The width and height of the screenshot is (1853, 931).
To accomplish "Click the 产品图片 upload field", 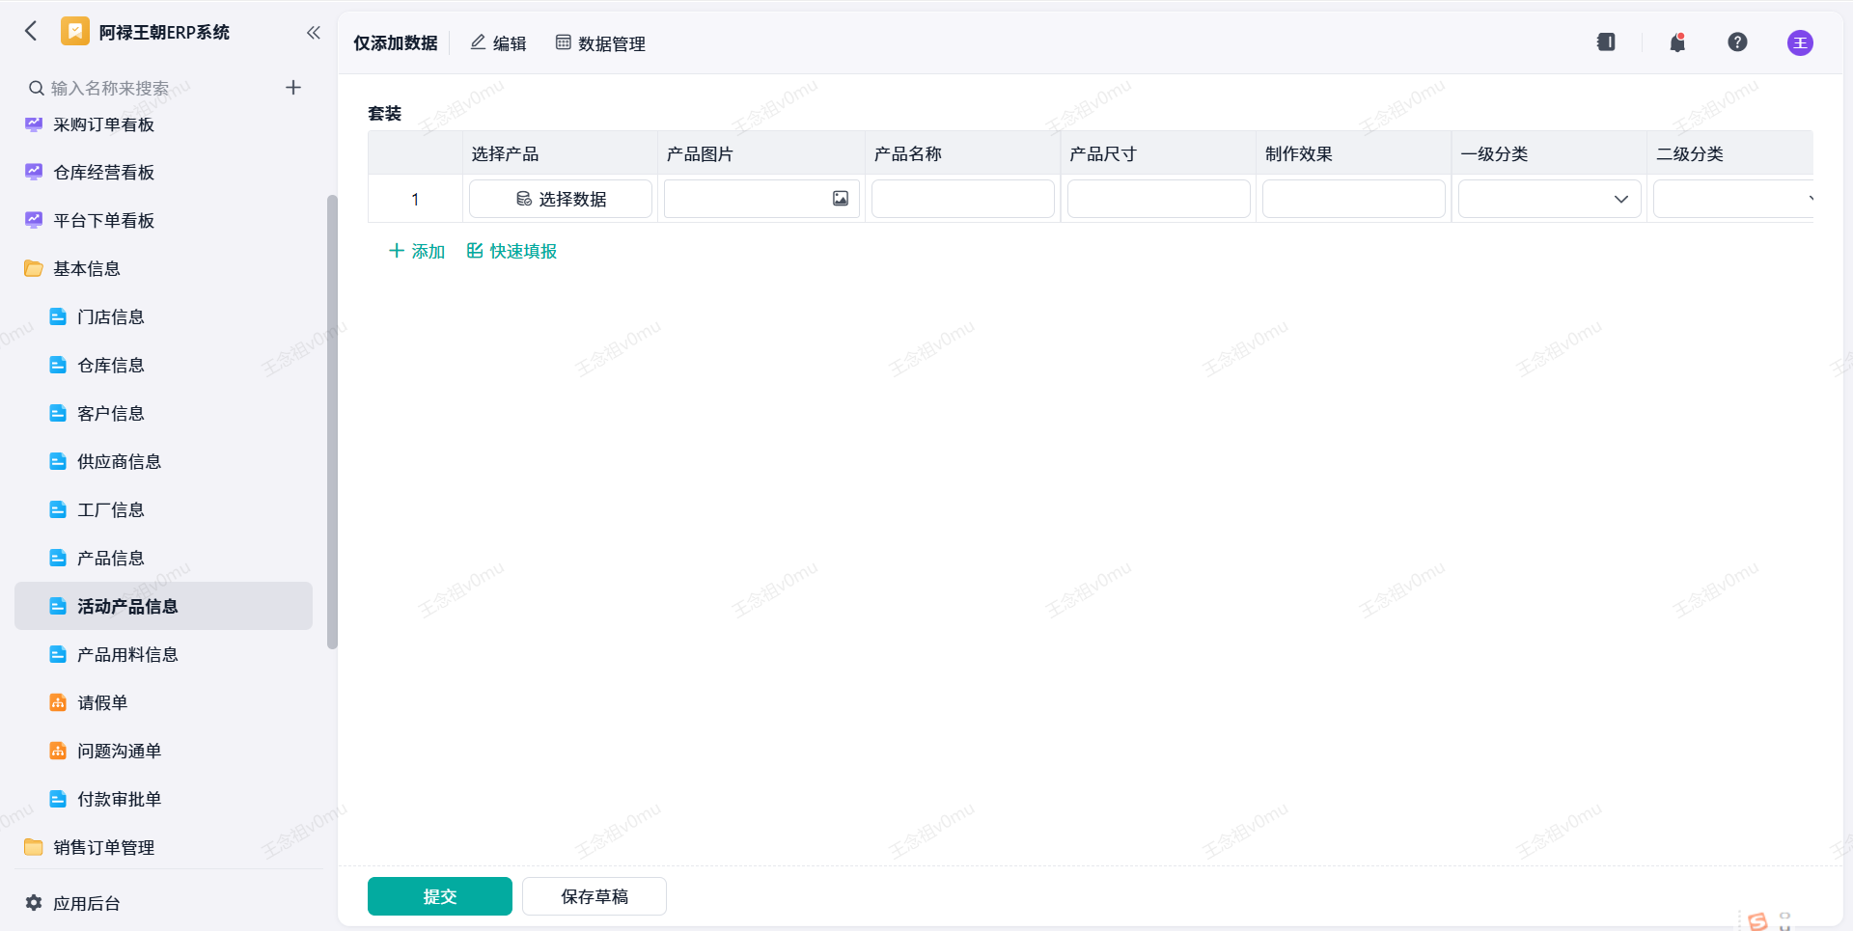I will pos(761,199).
